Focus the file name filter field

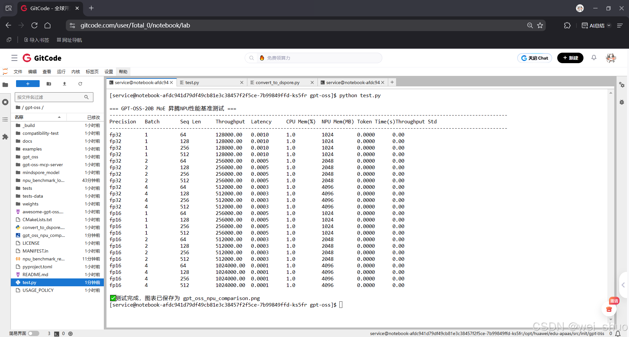click(x=54, y=97)
